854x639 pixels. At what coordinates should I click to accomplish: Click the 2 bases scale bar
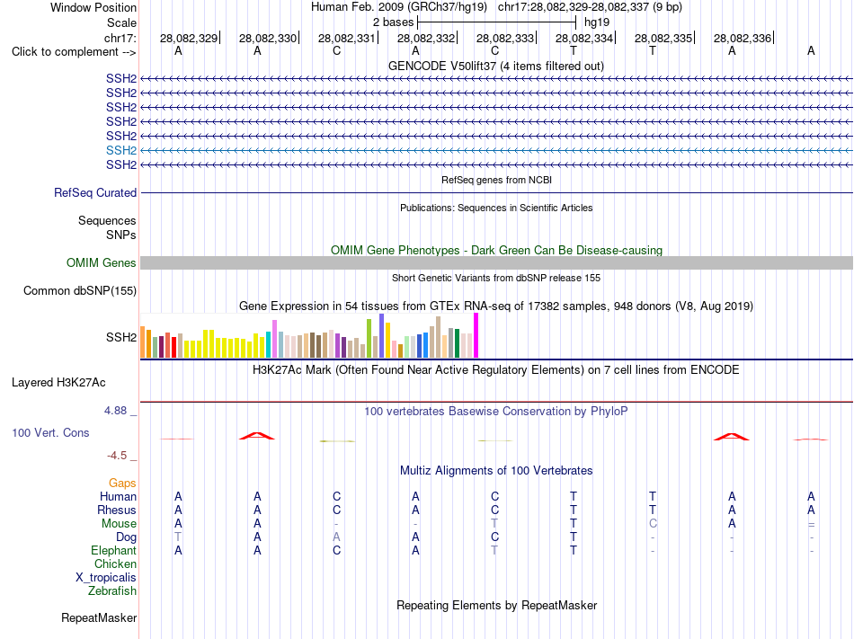tap(496, 22)
